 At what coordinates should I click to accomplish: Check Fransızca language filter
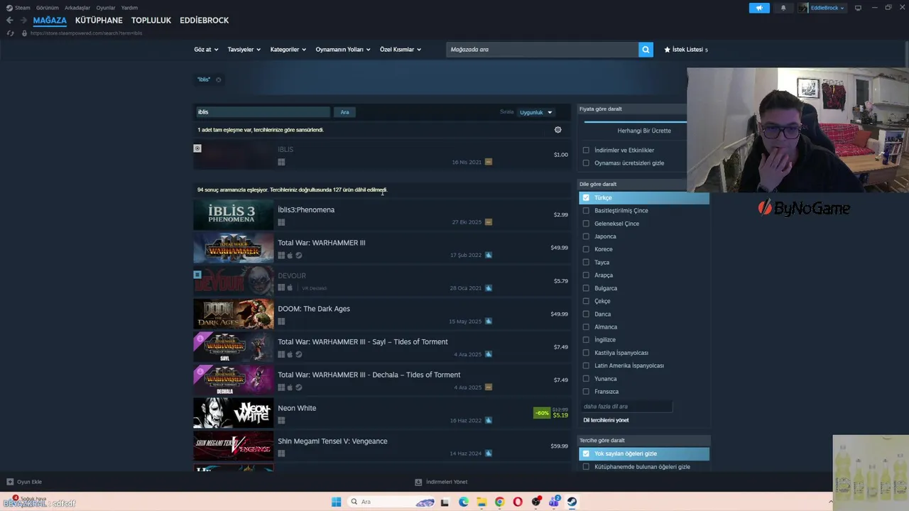586,392
